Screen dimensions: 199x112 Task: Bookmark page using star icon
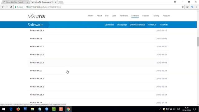pos(183,7)
